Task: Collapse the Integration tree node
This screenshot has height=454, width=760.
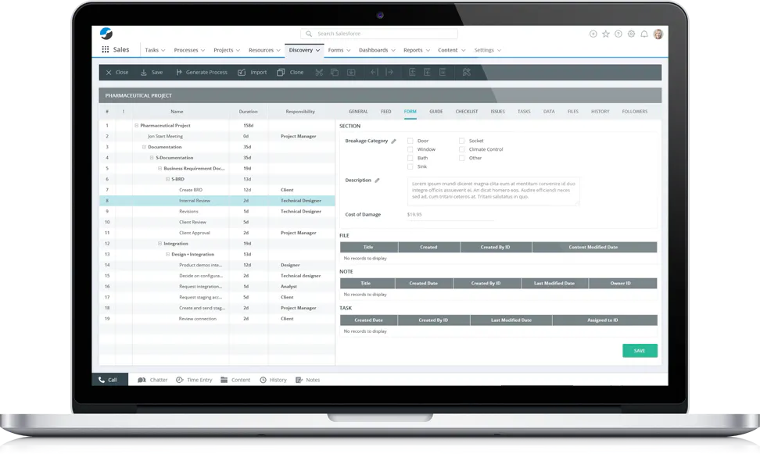Action: (160, 243)
